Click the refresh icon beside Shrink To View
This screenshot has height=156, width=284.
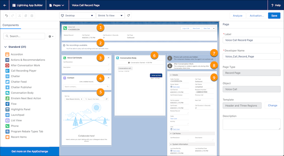129,16
